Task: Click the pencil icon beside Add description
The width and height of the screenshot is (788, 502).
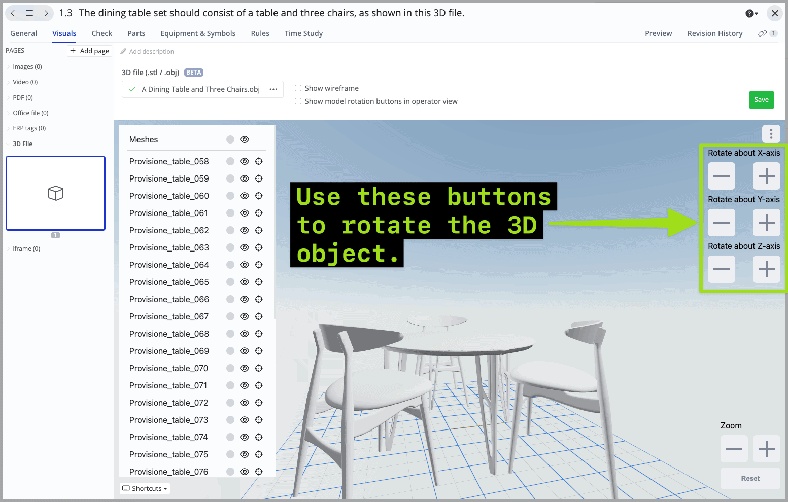Action: coord(123,51)
